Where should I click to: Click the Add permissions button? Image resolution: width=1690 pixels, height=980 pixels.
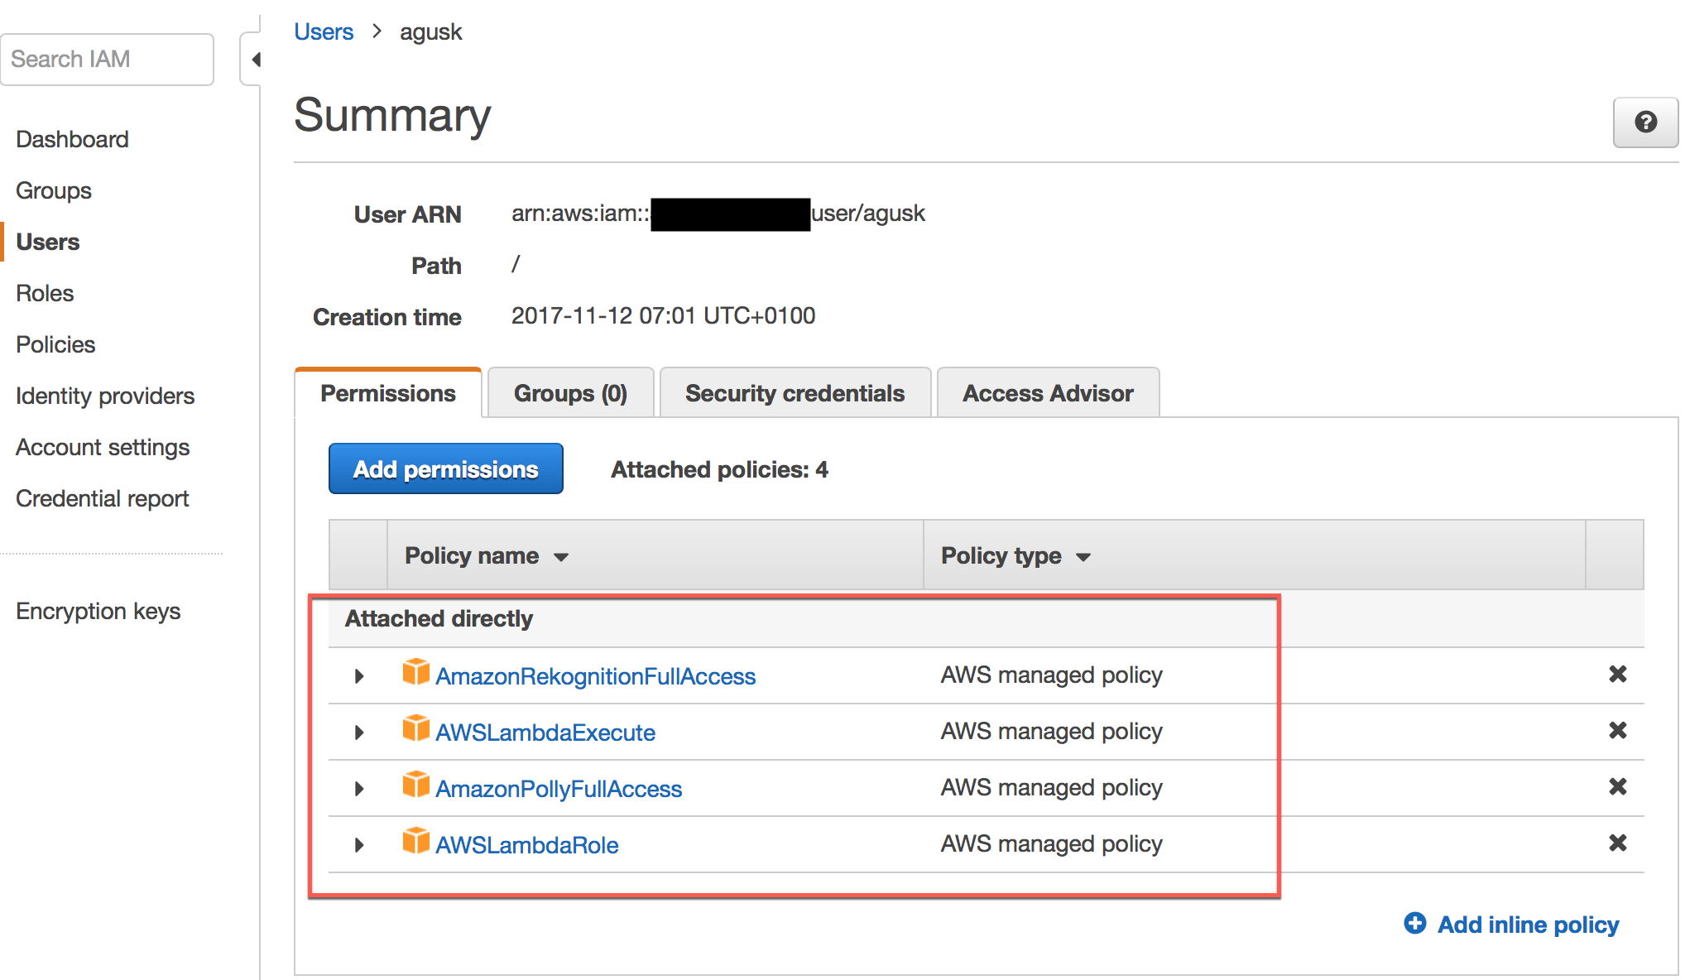click(x=446, y=469)
